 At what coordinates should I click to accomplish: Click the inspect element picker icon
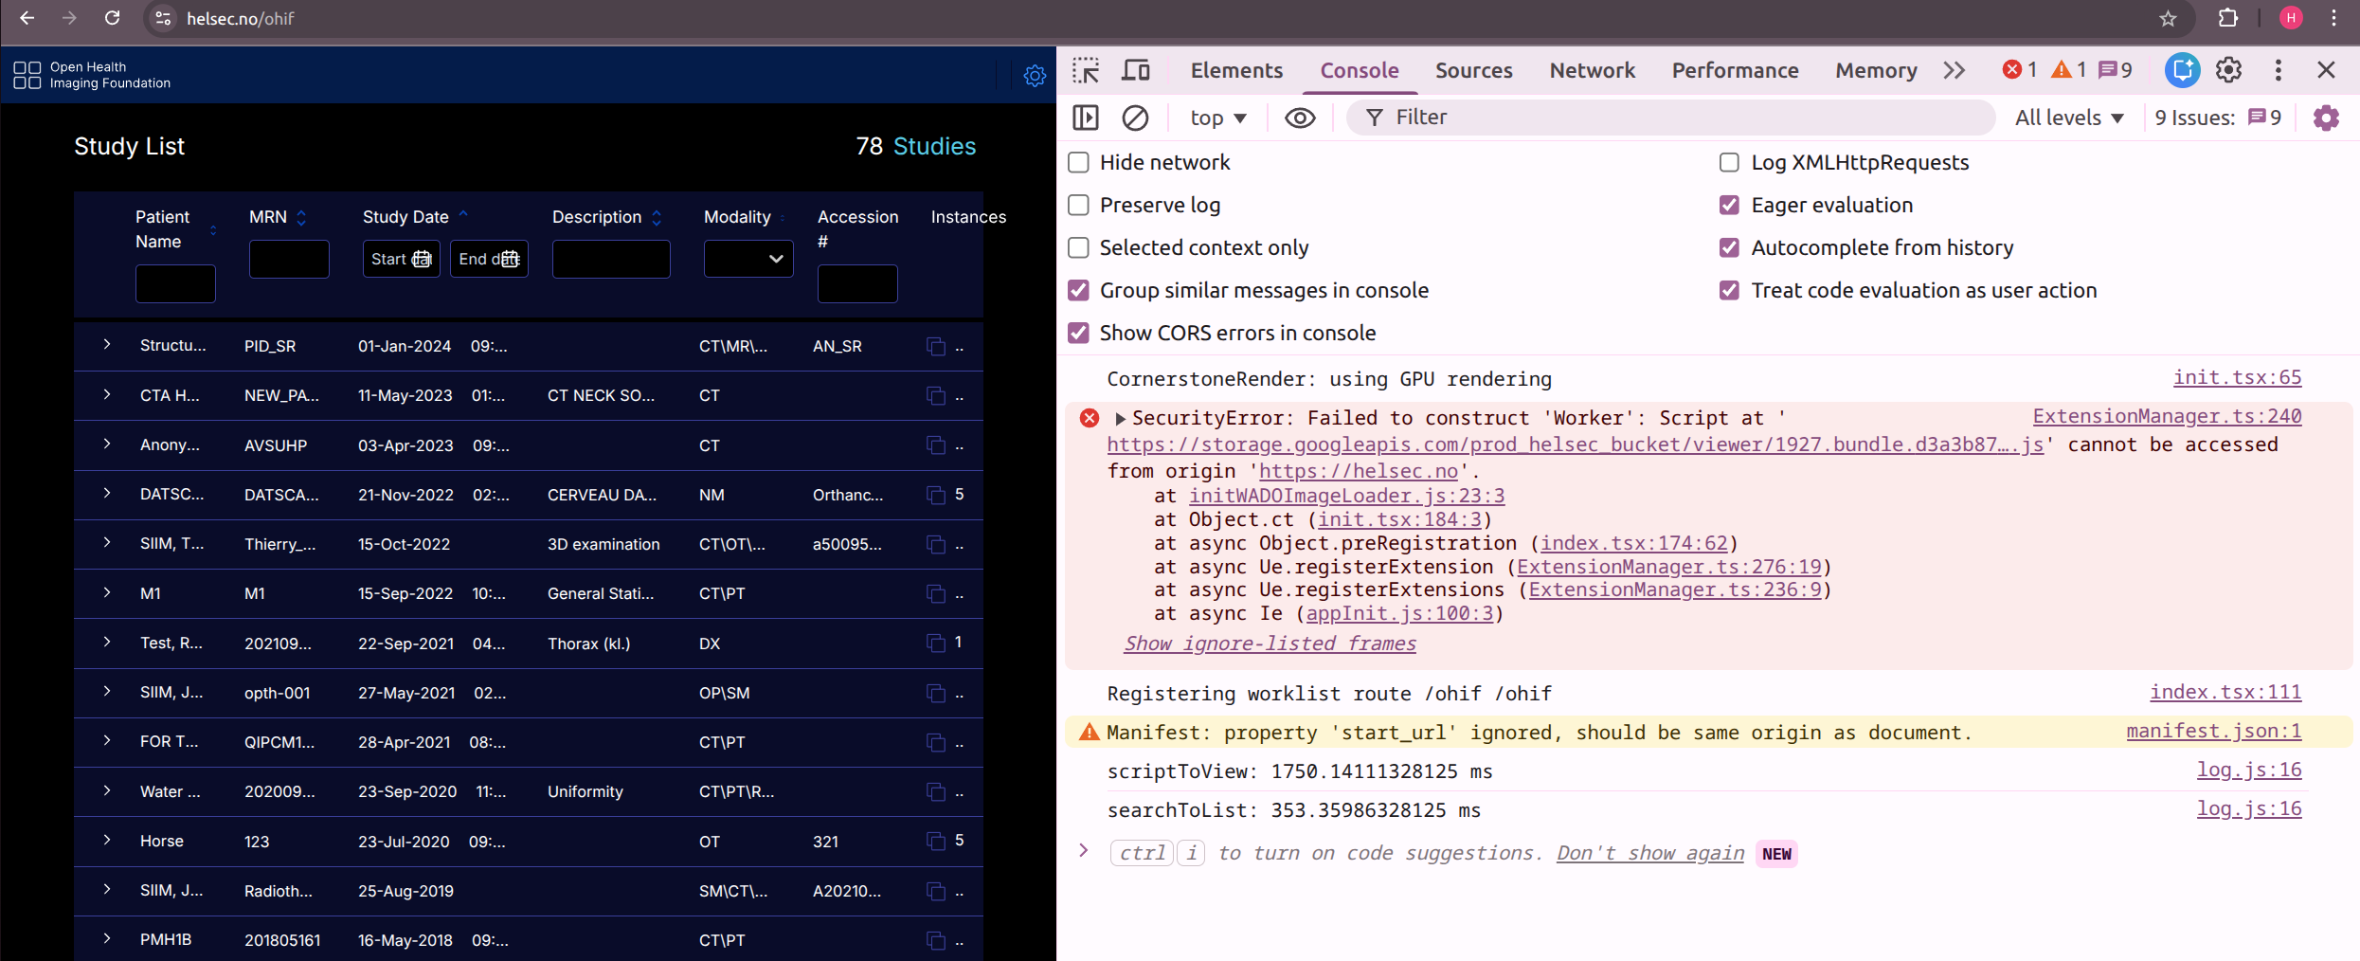[1086, 71]
